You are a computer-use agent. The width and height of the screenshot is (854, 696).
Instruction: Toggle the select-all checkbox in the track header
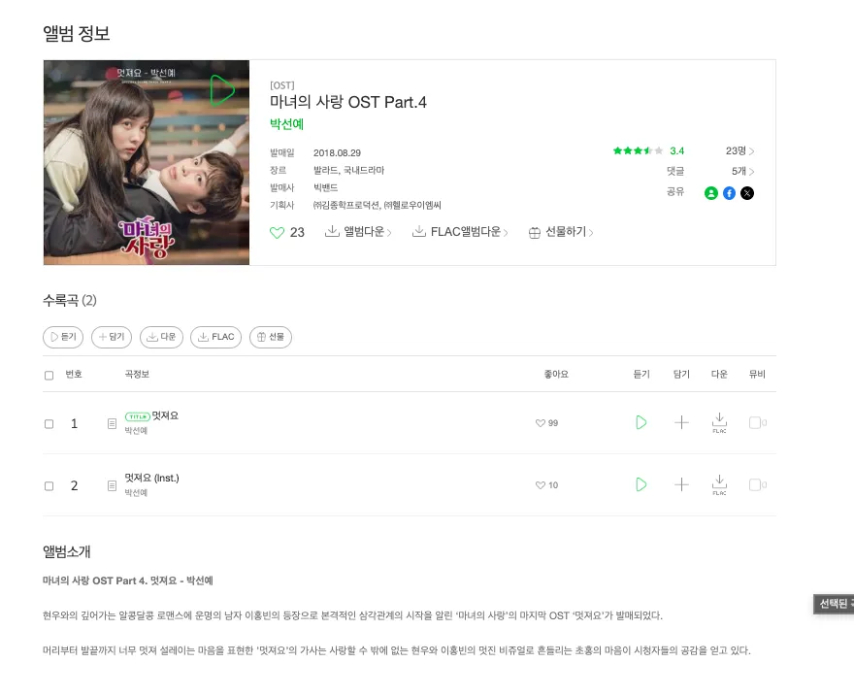(x=49, y=376)
